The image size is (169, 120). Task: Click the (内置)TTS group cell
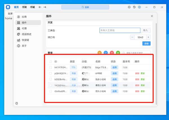86,67
